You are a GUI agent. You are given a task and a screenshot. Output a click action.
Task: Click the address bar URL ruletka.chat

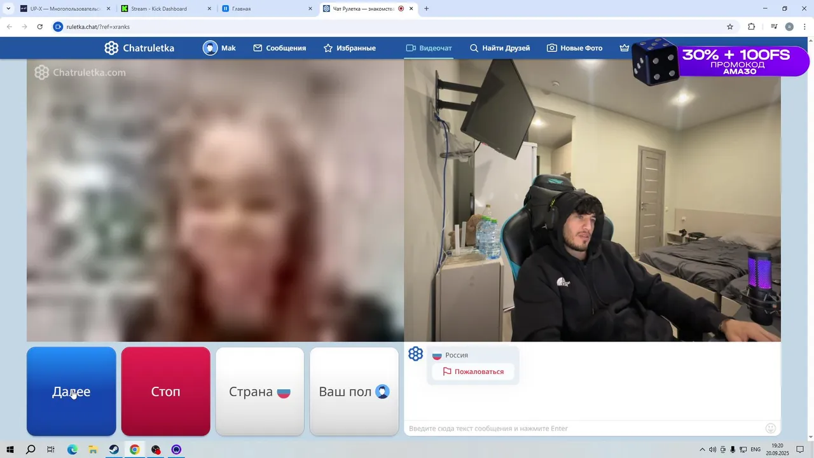click(98, 27)
